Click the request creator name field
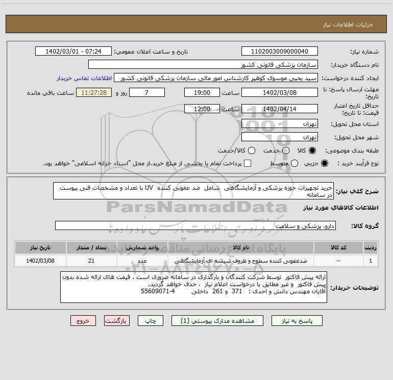Screen dimensions: 393x380 tap(216, 78)
